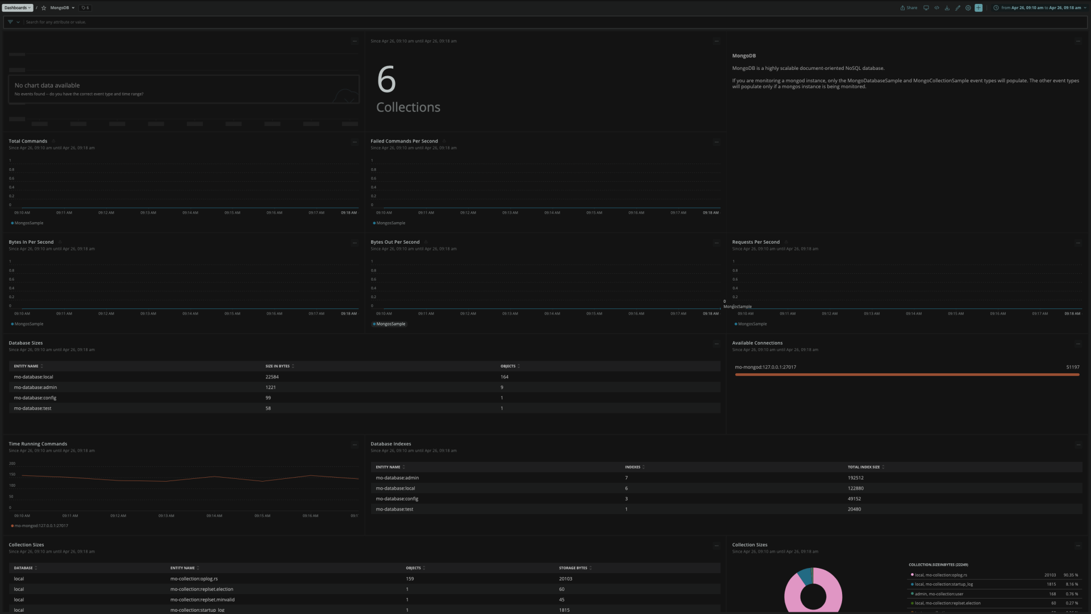Favorite the MongoDB dashboard via the star icon
The height and width of the screenshot is (614, 1091).
44,7
